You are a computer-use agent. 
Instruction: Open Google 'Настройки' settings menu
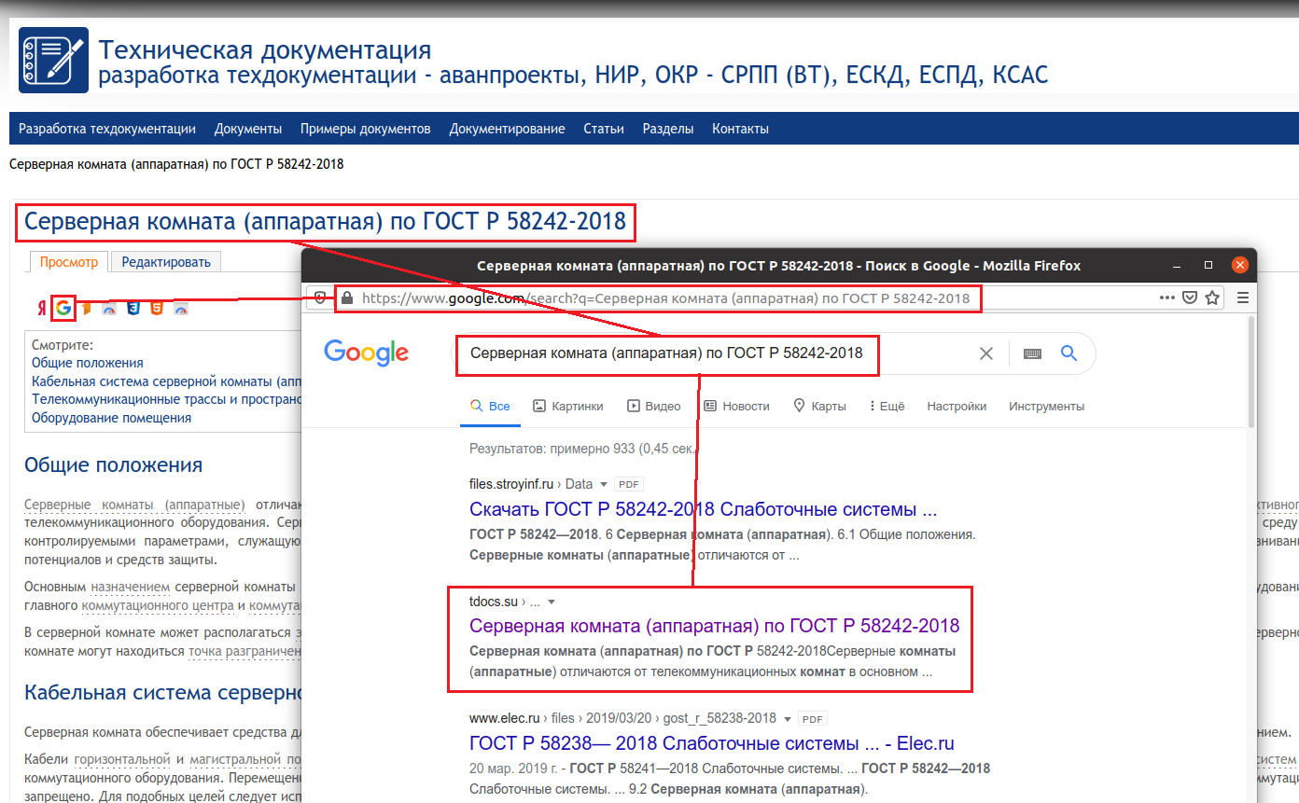[957, 407]
